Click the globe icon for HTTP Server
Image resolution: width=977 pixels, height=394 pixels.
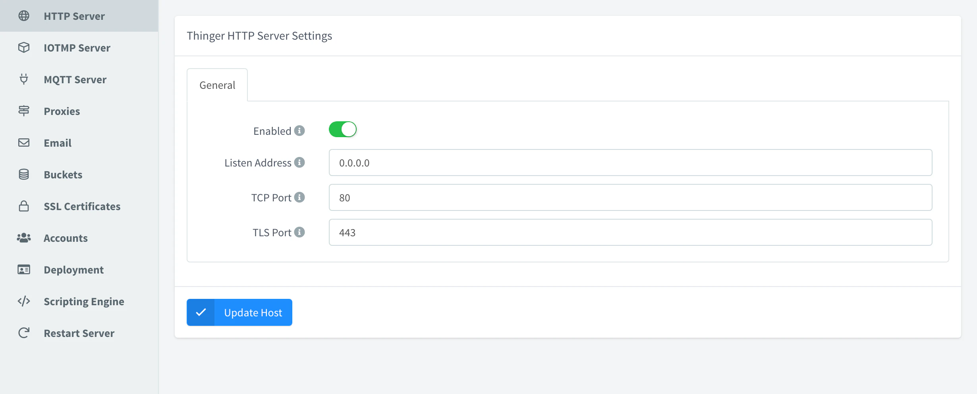[24, 16]
